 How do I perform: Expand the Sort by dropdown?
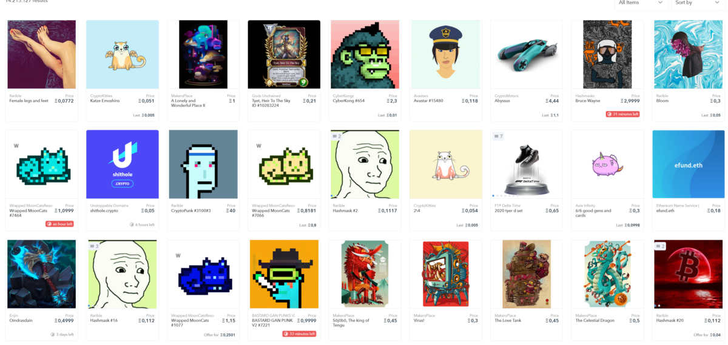point(696,3)
